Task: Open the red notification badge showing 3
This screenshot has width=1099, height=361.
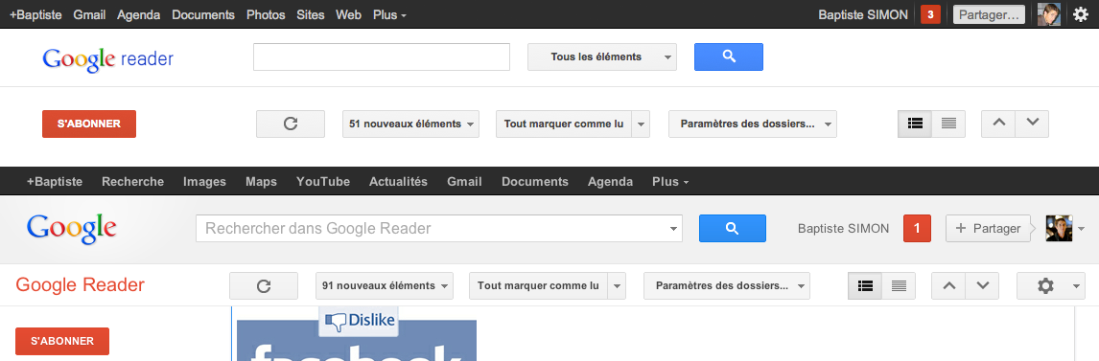Action: coord(930,14)
